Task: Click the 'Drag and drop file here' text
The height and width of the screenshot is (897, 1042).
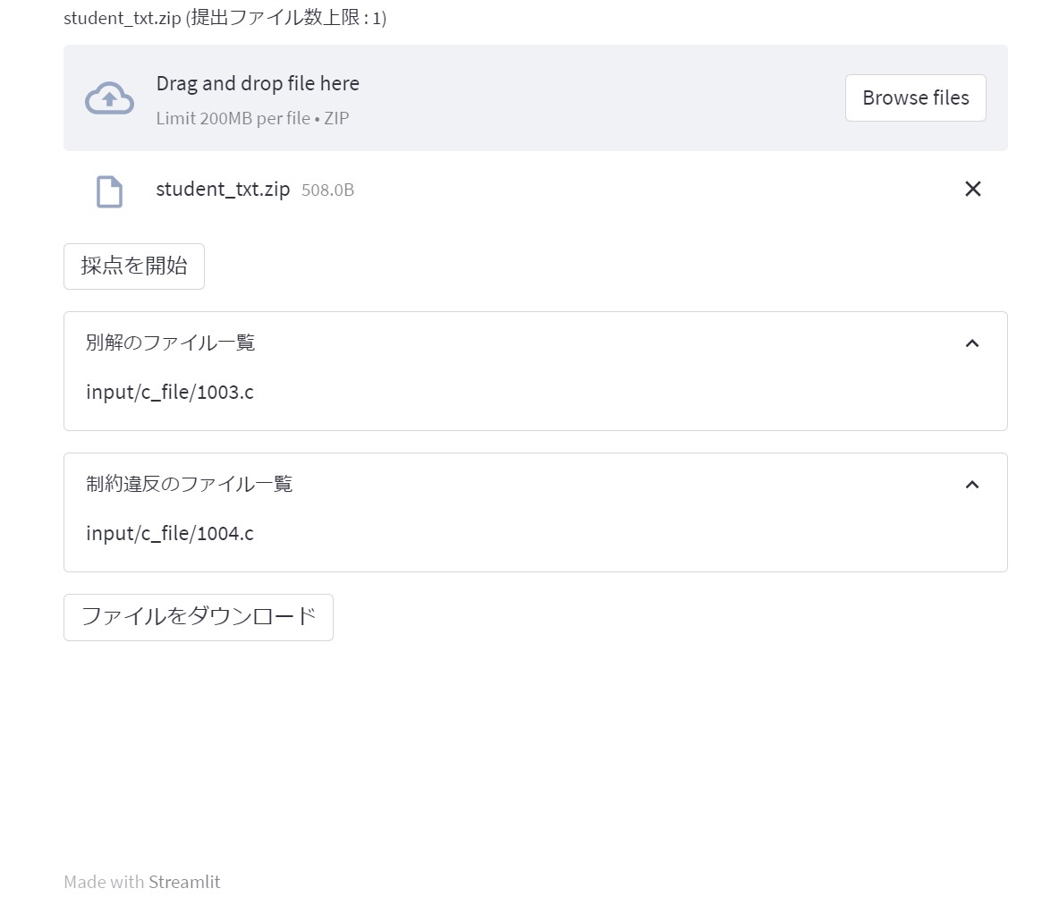Action: click(258, 83)
